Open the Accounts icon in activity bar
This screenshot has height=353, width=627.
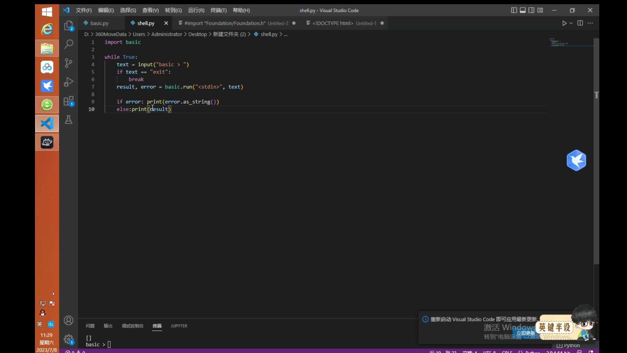(x=69, y=321)
